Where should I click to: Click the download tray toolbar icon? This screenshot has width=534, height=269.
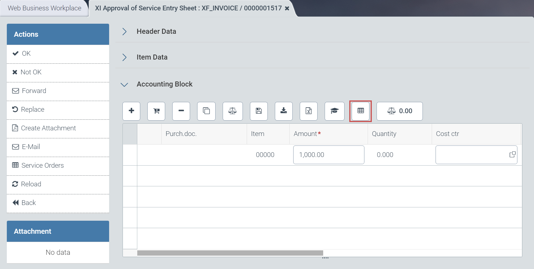click(284, 111)
